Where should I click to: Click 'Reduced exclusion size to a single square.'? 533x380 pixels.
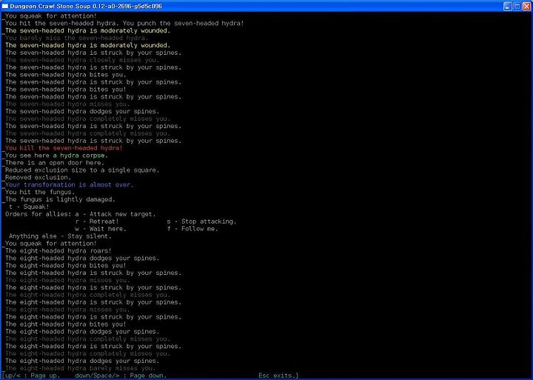point(82,170)
